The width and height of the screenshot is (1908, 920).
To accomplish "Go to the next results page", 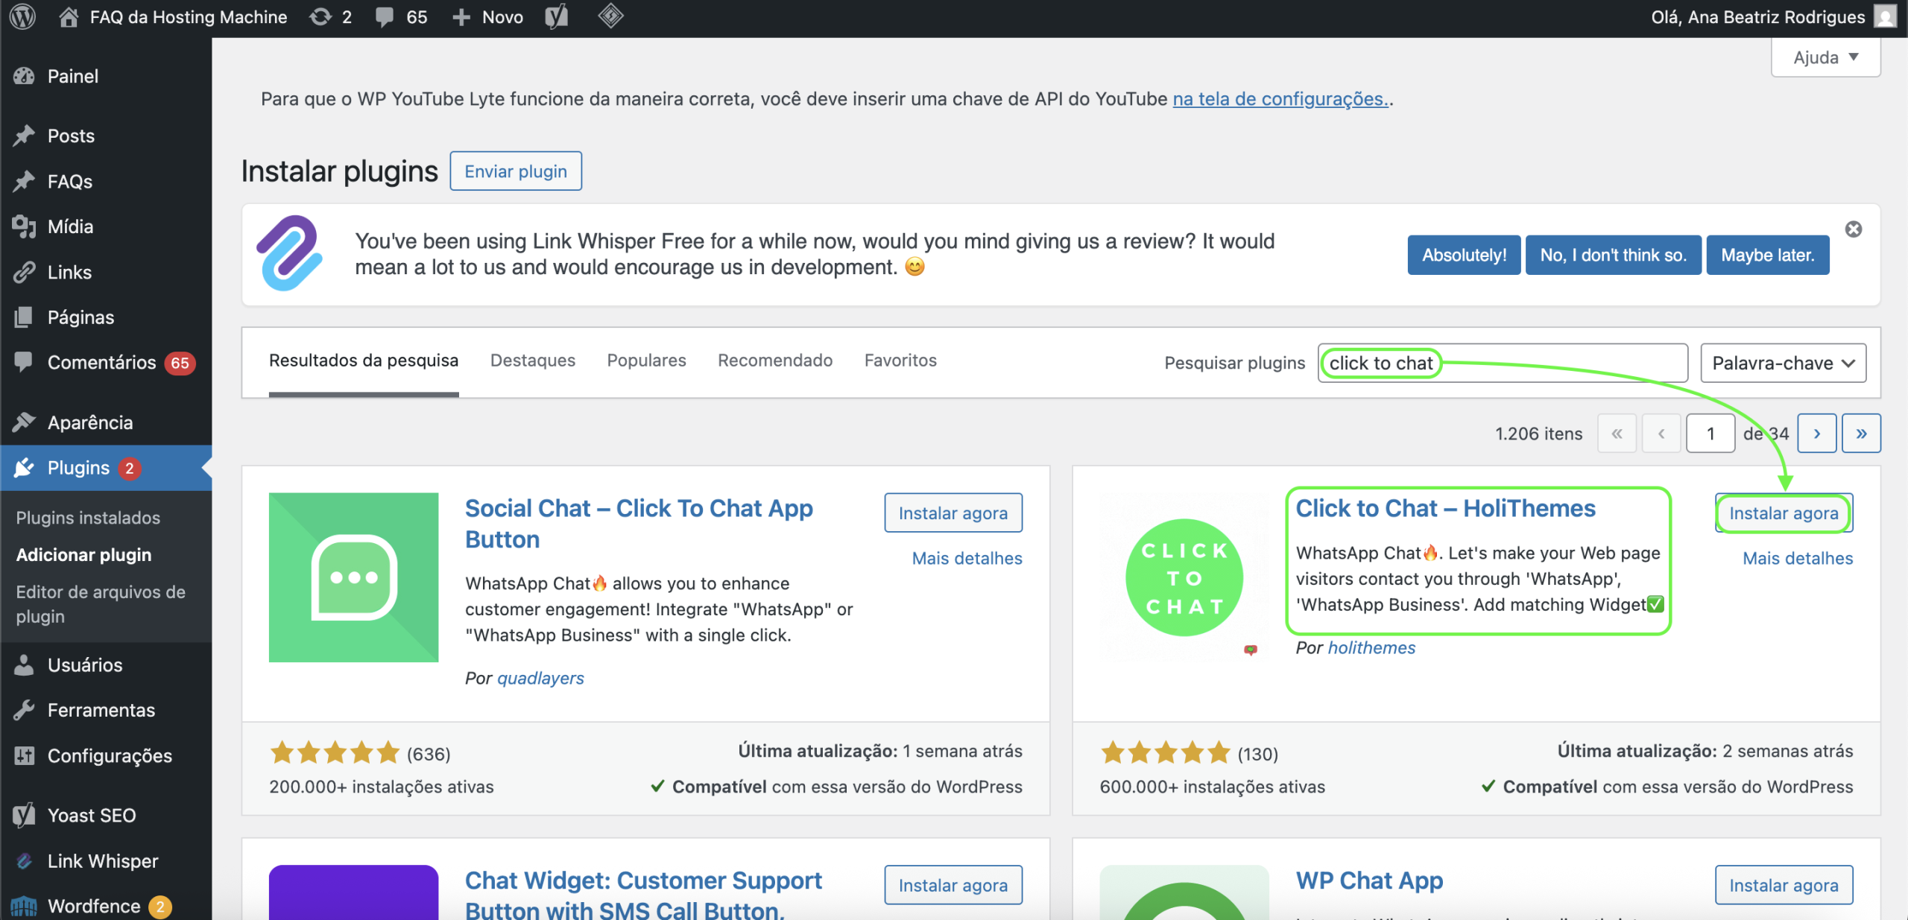I will tap(1817, 434).
